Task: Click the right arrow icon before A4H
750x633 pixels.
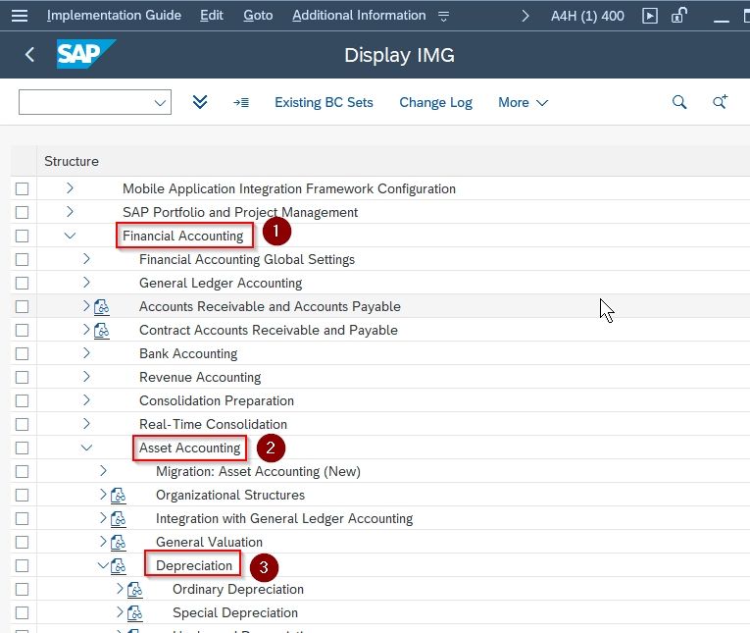Action: pyautogui.click(x=525, y=16)
